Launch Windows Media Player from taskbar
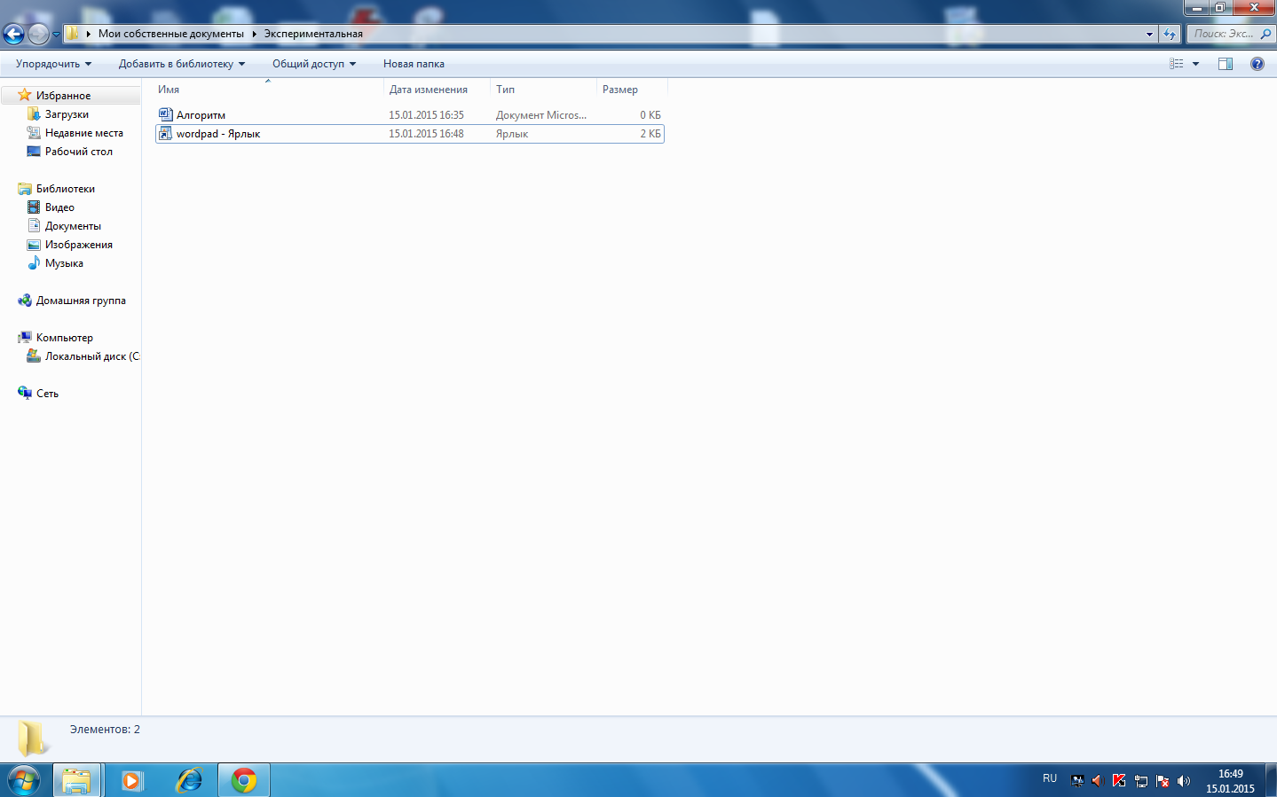 (x=132, y=780)
